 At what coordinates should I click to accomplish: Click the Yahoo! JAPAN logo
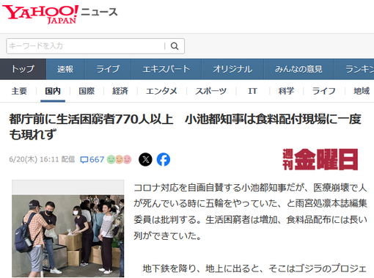coord(40,14)
